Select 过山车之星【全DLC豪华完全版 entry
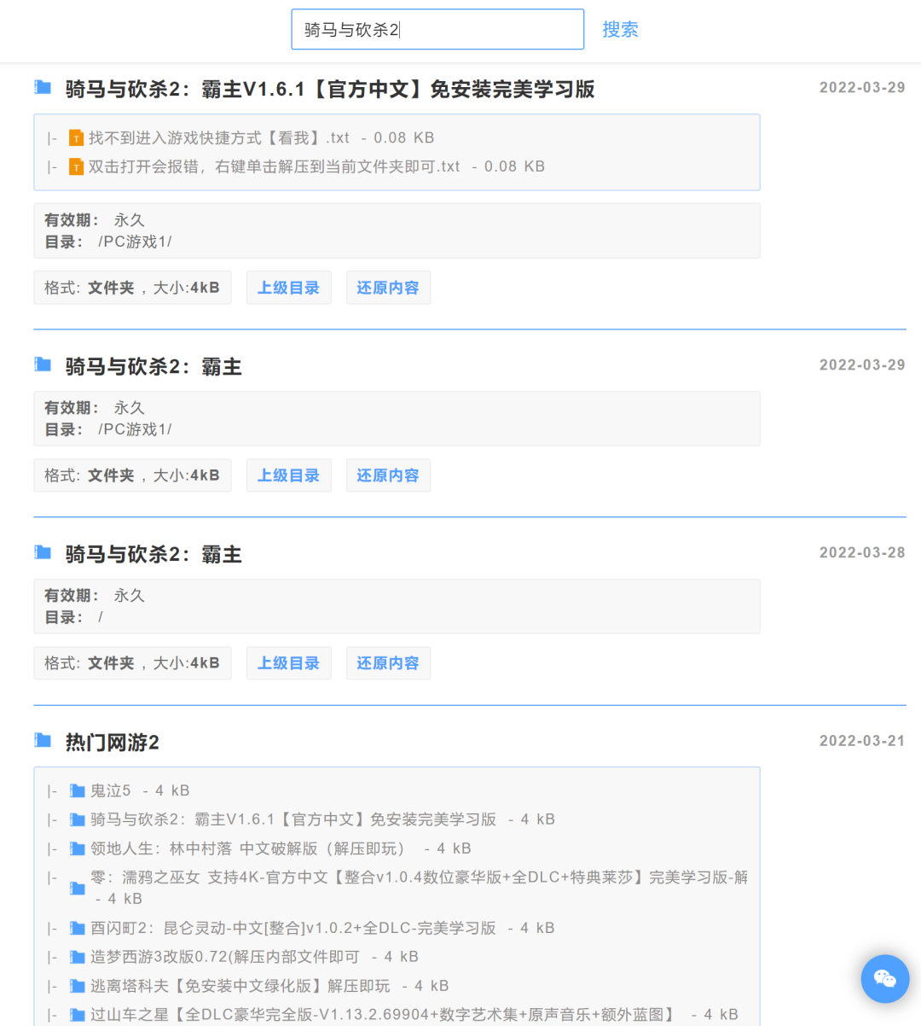Image resolution: width=921 pixels, height=1026 pixels. [x=383, y=1015]
